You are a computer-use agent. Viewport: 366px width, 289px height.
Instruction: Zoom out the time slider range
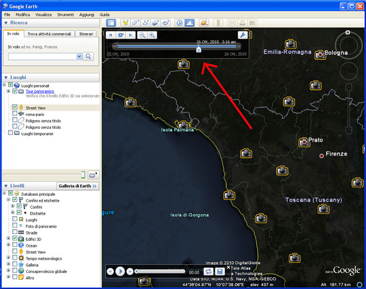coord(142,35)
